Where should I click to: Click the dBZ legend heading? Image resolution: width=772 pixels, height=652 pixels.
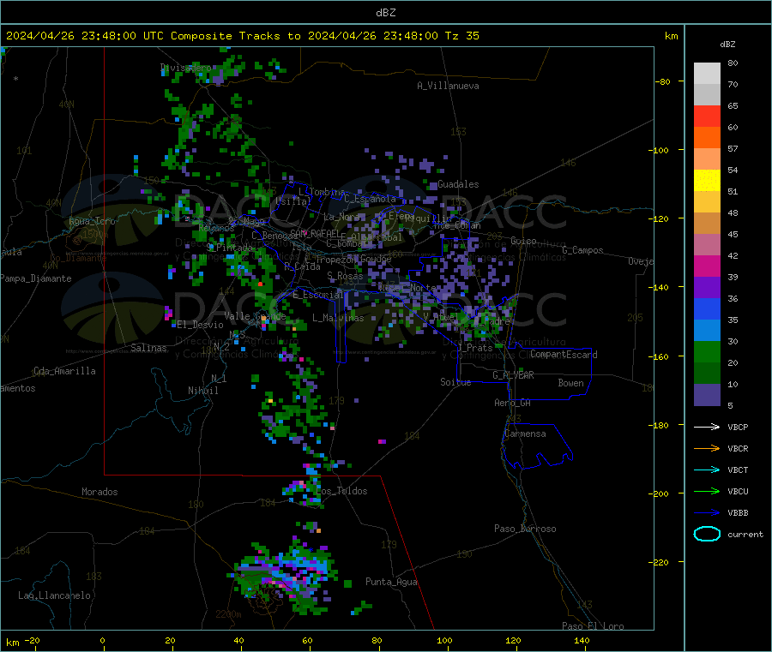coord(727,45)
